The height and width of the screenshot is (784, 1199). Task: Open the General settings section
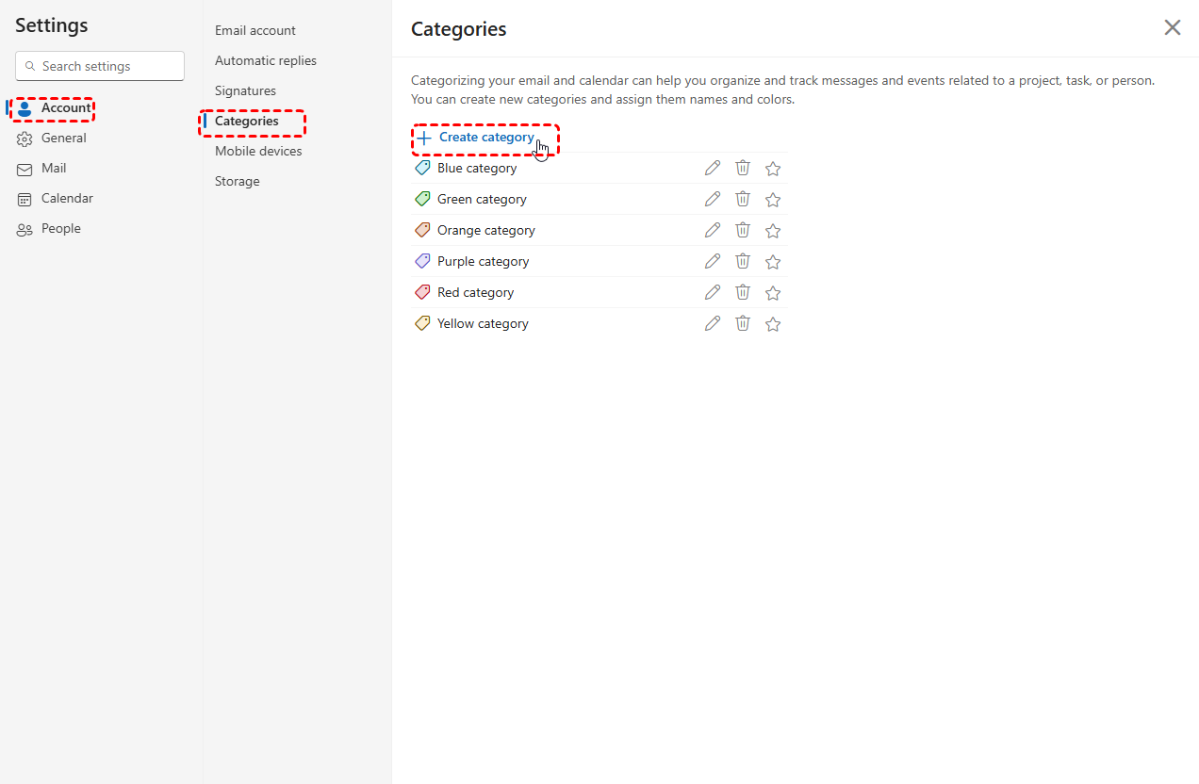(x=63, y=139)
